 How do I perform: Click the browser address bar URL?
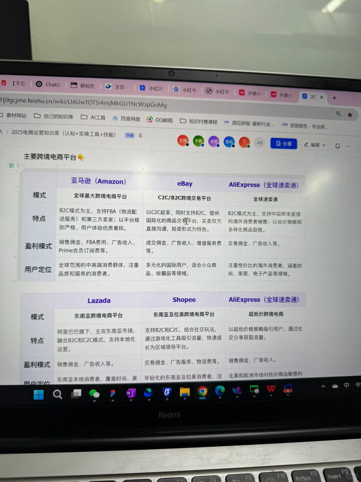coord(84,103)
